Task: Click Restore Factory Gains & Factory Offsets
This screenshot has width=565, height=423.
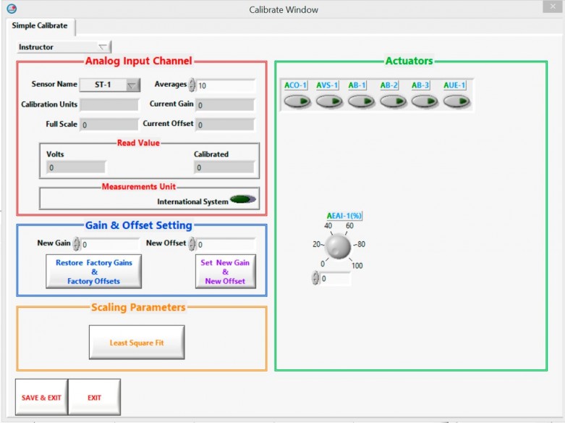Action: pos(94,272)
